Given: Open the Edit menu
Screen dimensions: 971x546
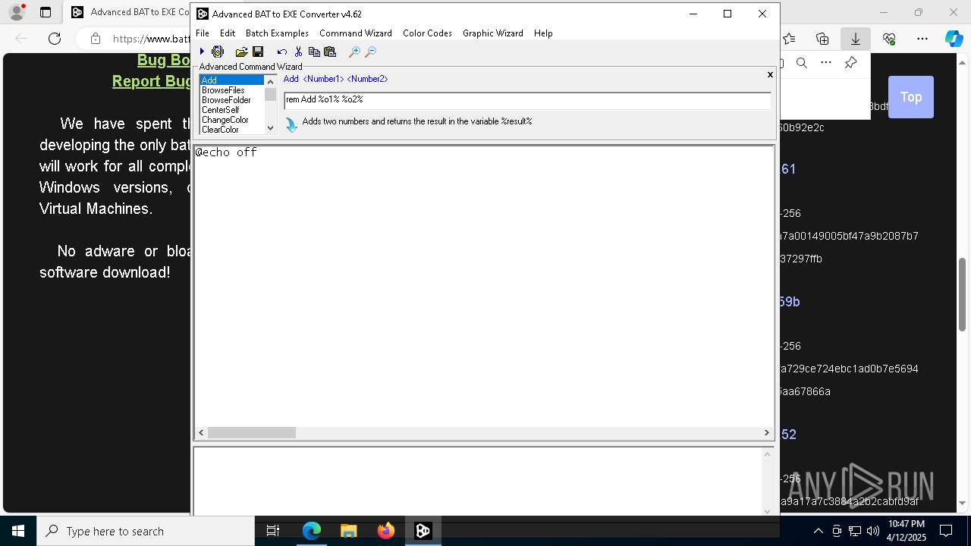Looking at the screenshot, I should (228, 33).
